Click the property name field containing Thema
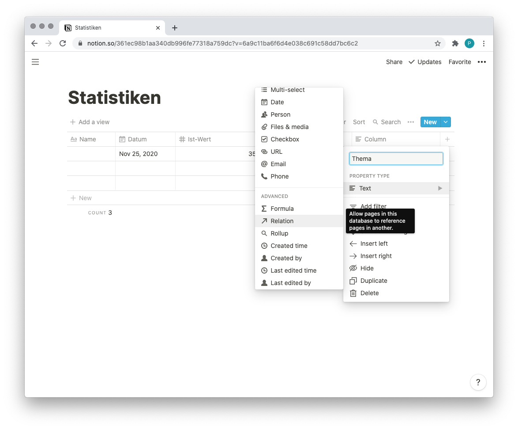518x430 pixels. point(396,159)
